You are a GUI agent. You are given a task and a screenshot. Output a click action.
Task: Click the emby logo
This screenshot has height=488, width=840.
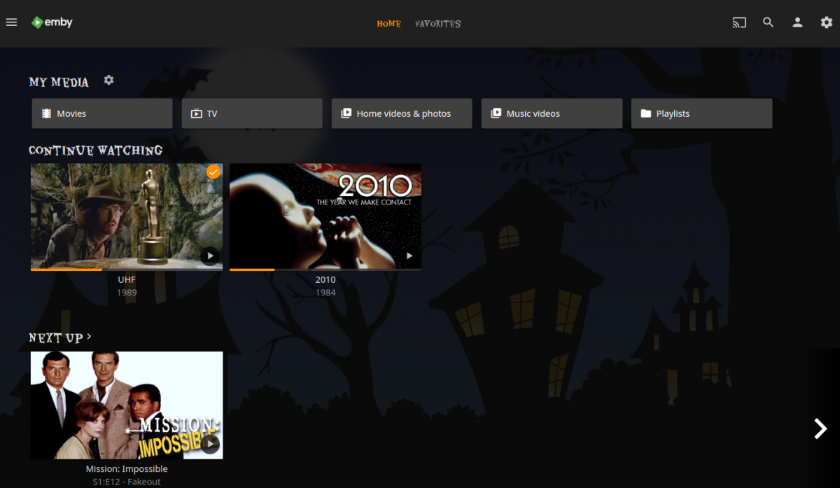coord(52,22)
